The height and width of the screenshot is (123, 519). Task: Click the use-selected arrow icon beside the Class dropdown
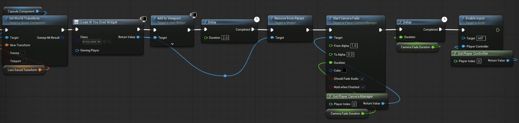tap(105, 42)
